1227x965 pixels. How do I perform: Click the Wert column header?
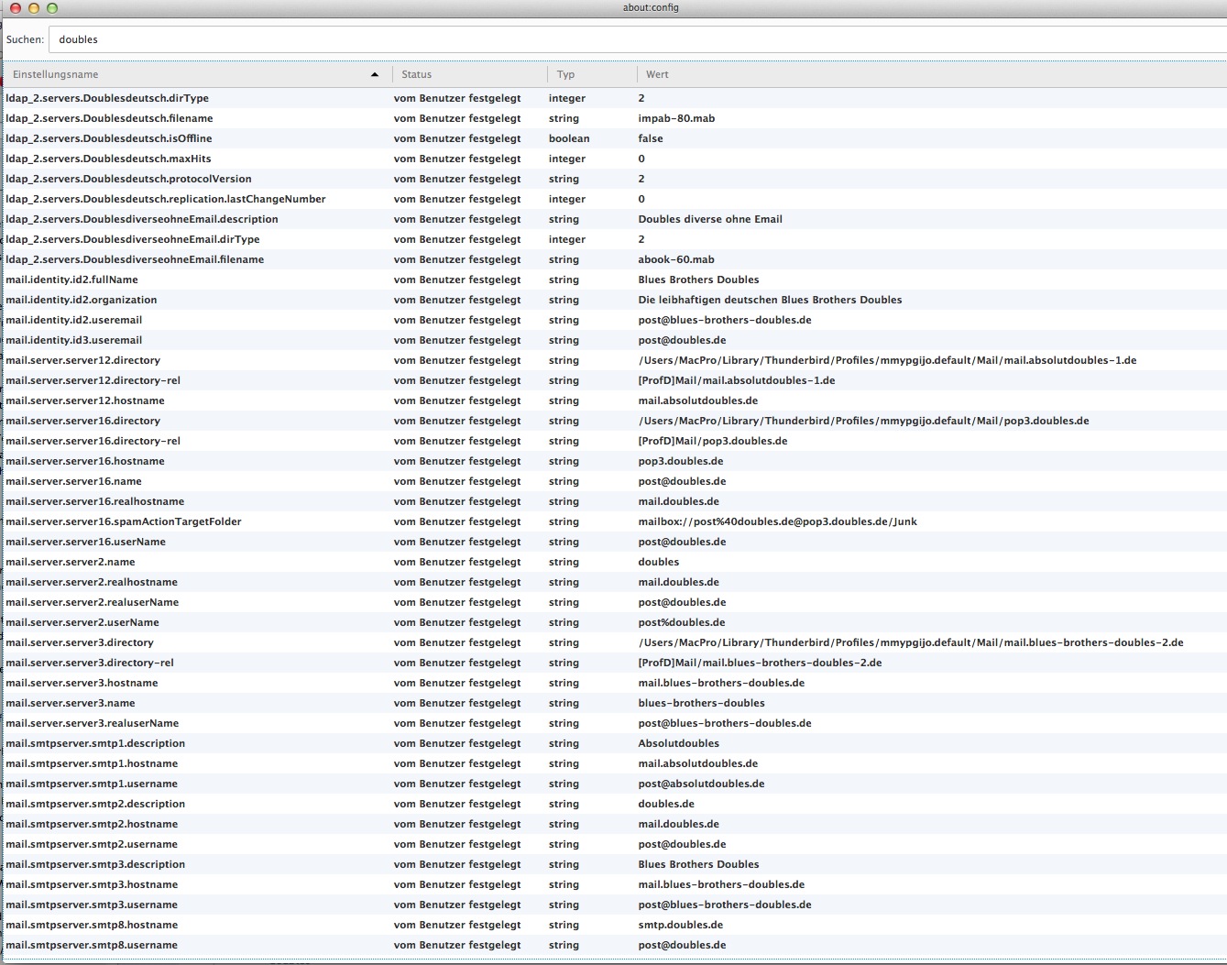(x=916, y=74)
